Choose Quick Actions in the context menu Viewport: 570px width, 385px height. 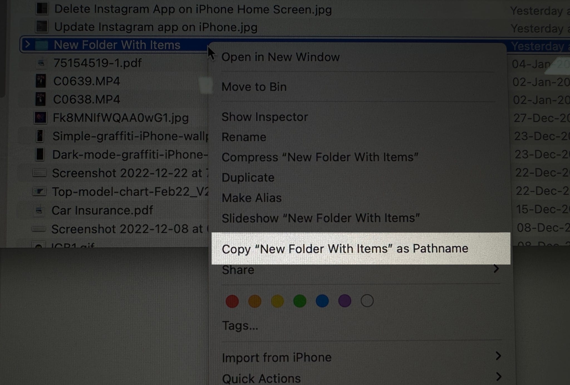261,378
